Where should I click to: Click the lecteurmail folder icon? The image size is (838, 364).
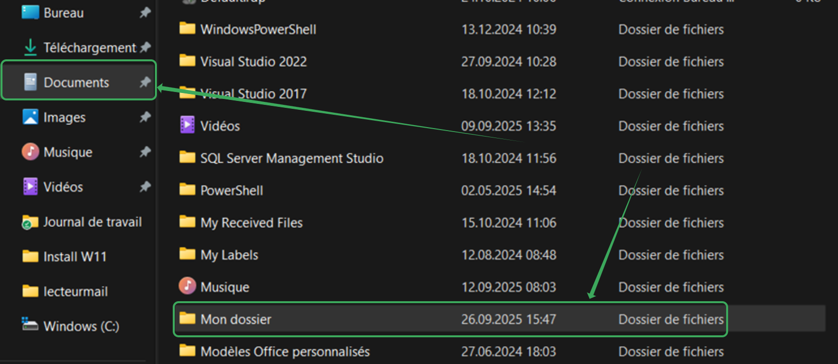click(30, 291)
